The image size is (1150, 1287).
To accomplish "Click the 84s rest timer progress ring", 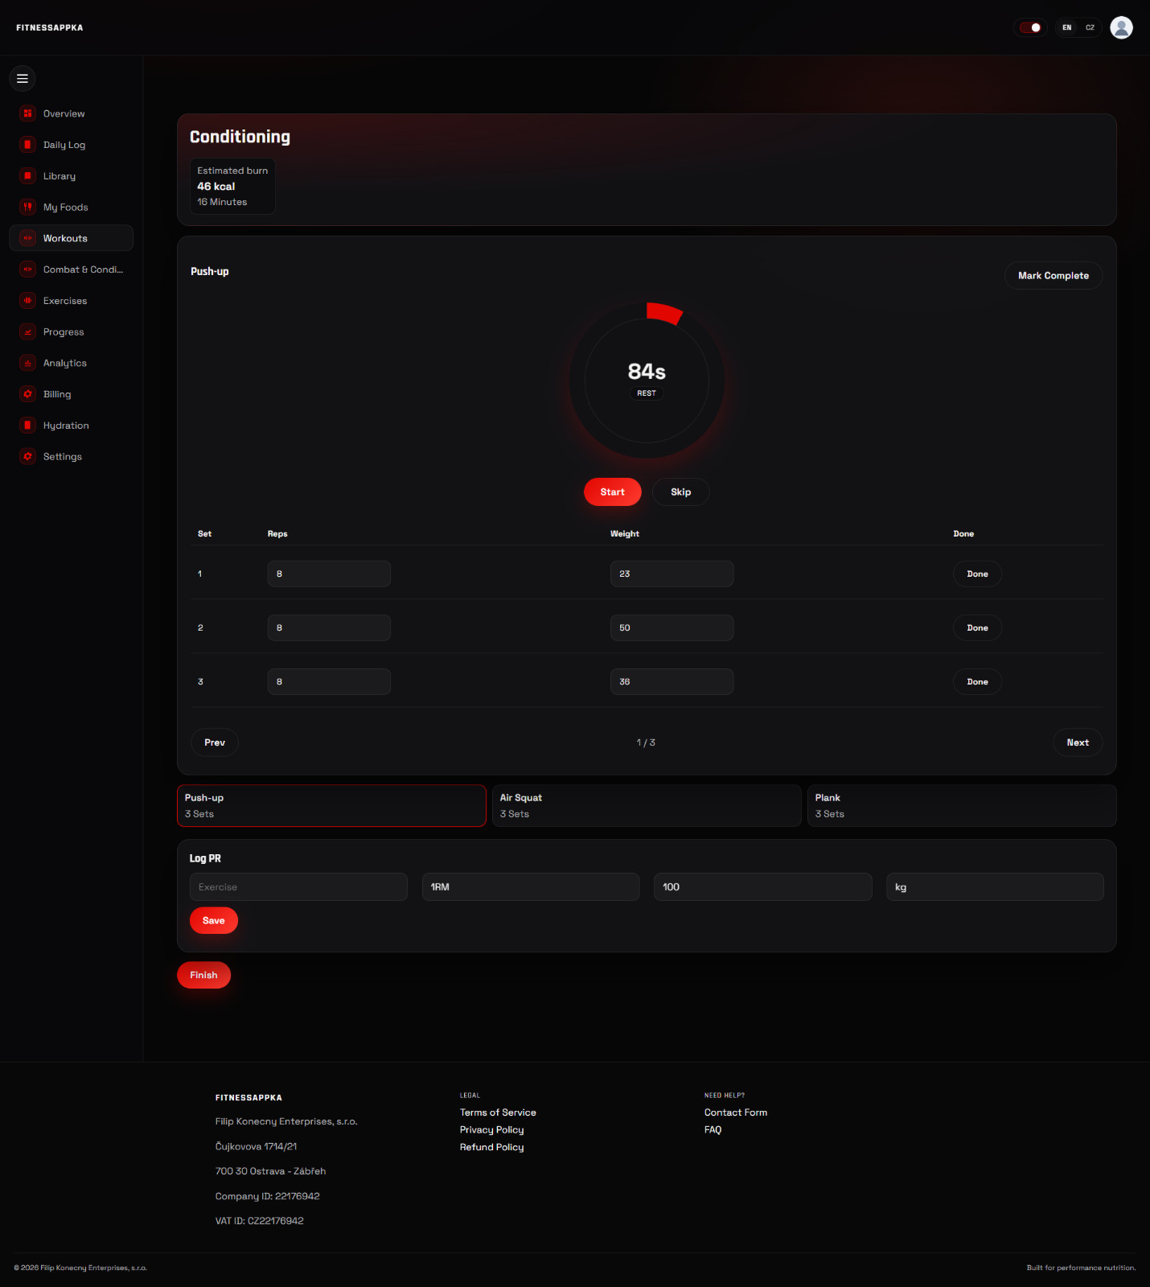I will [647, 380].
